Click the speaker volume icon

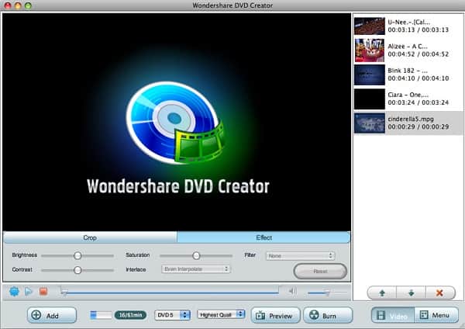(x=292, y=292)
